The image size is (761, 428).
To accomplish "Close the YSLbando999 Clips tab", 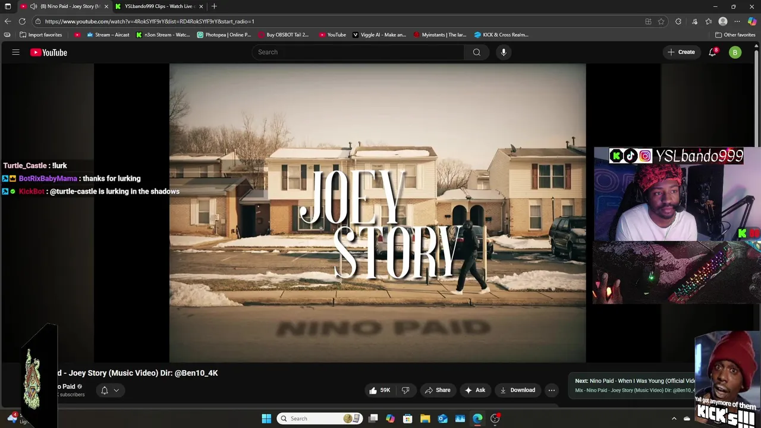I will 201,6.
